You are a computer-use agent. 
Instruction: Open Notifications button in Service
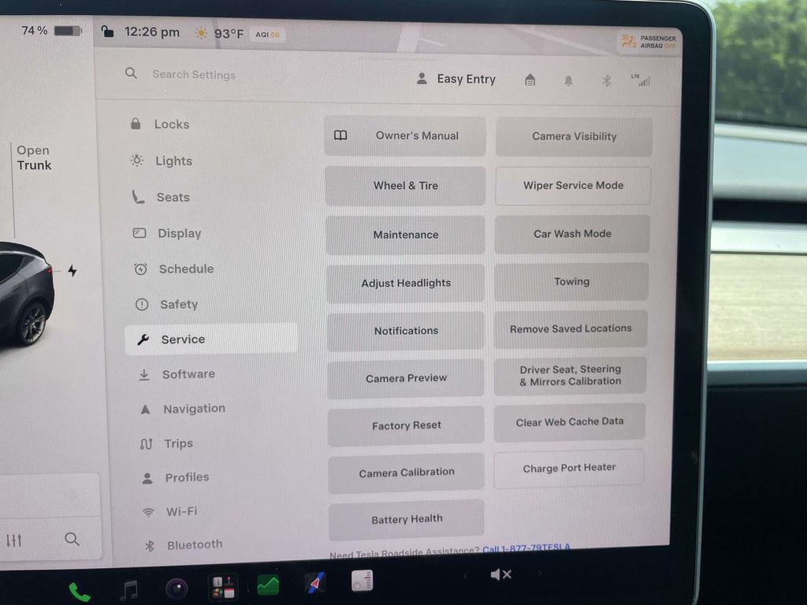coord(406,331)
